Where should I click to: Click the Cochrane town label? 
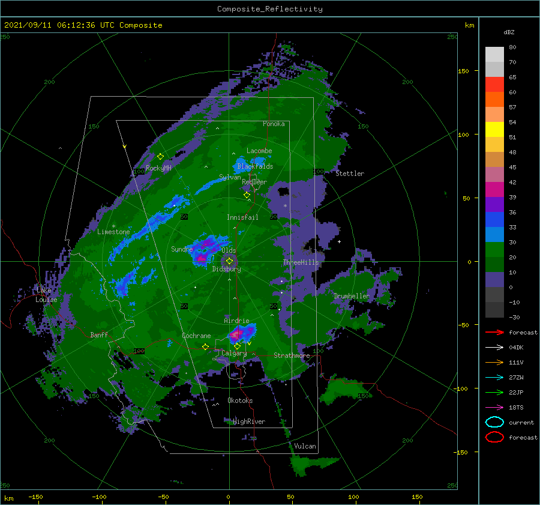(196, 336)
